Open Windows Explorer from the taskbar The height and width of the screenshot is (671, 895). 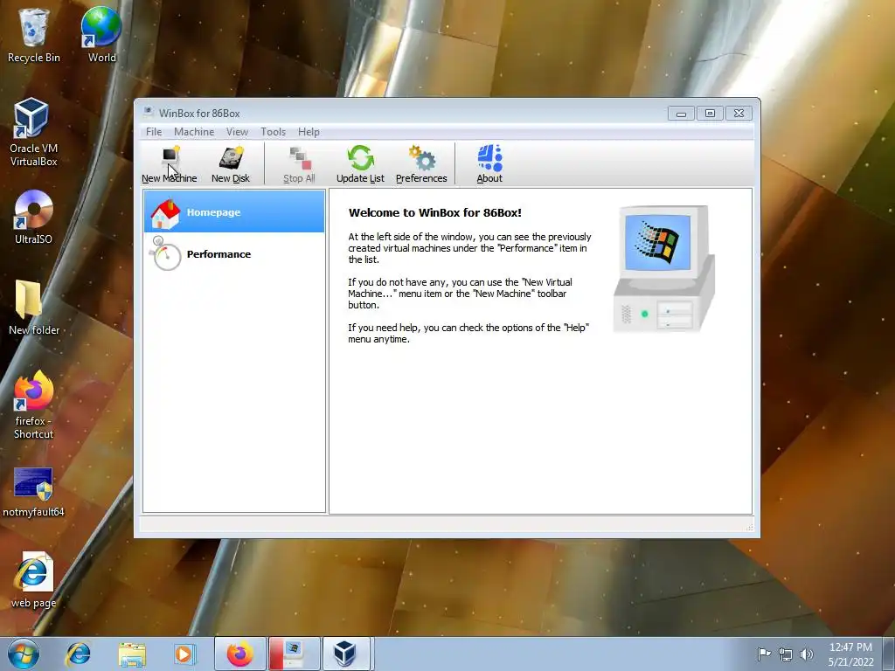(x=132, y=654)
